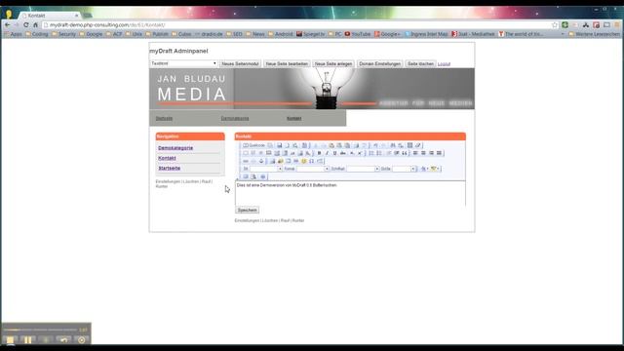Click the insert Table icon
This screenshot has width=624, height=351.
(289, 161)
